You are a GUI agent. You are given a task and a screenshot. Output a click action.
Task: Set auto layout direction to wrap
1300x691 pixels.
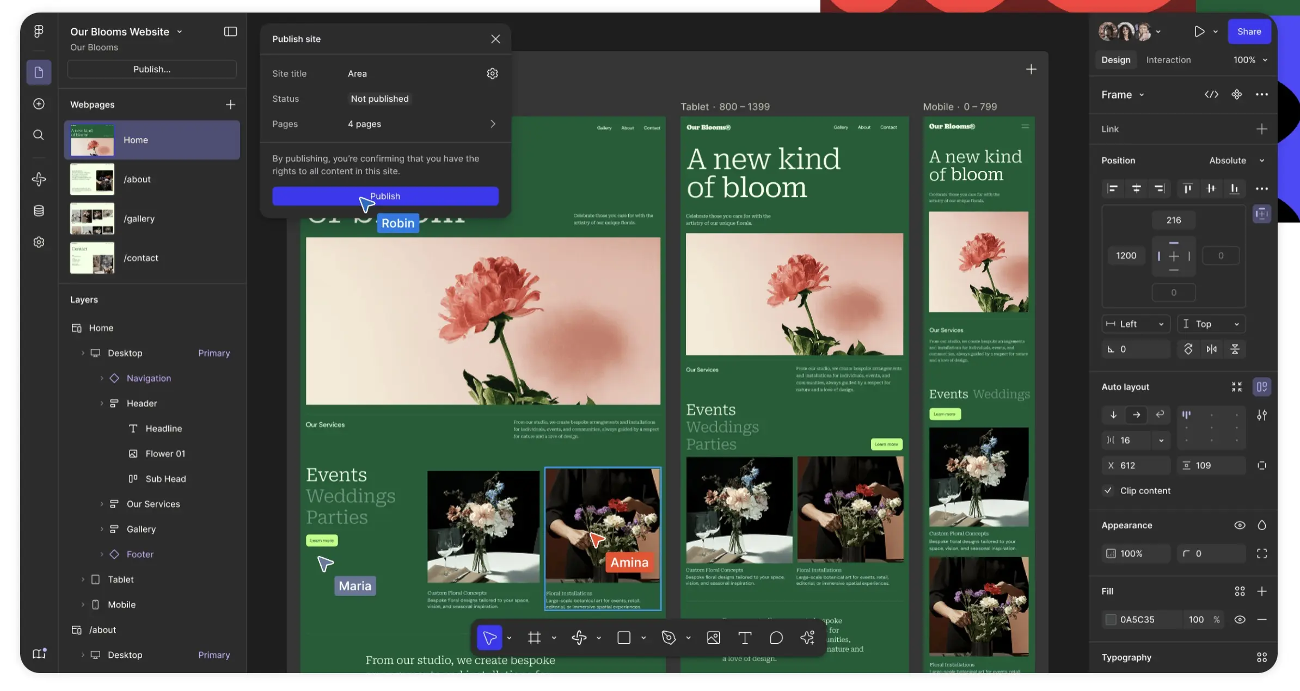point(1160,415)
